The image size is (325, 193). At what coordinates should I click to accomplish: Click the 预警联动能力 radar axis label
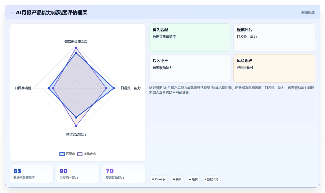76,134
